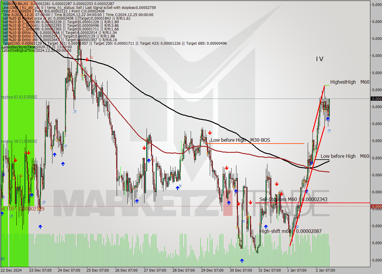Click the red sell arrow above M30-BOS label
Viewport: 382px width, 274px height.
click(210, 133)
